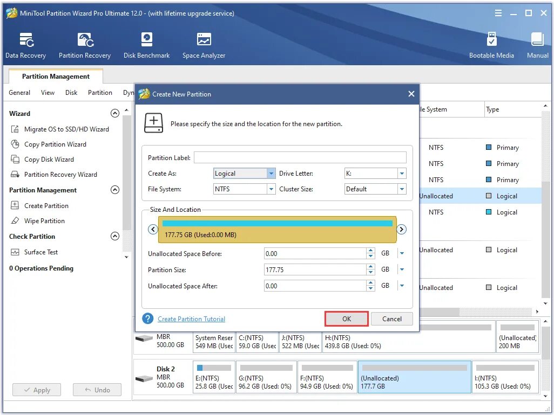Change unit for Unallocated Space After
The height and width of the screenshot is (415, 554).
tap(402, 286)
